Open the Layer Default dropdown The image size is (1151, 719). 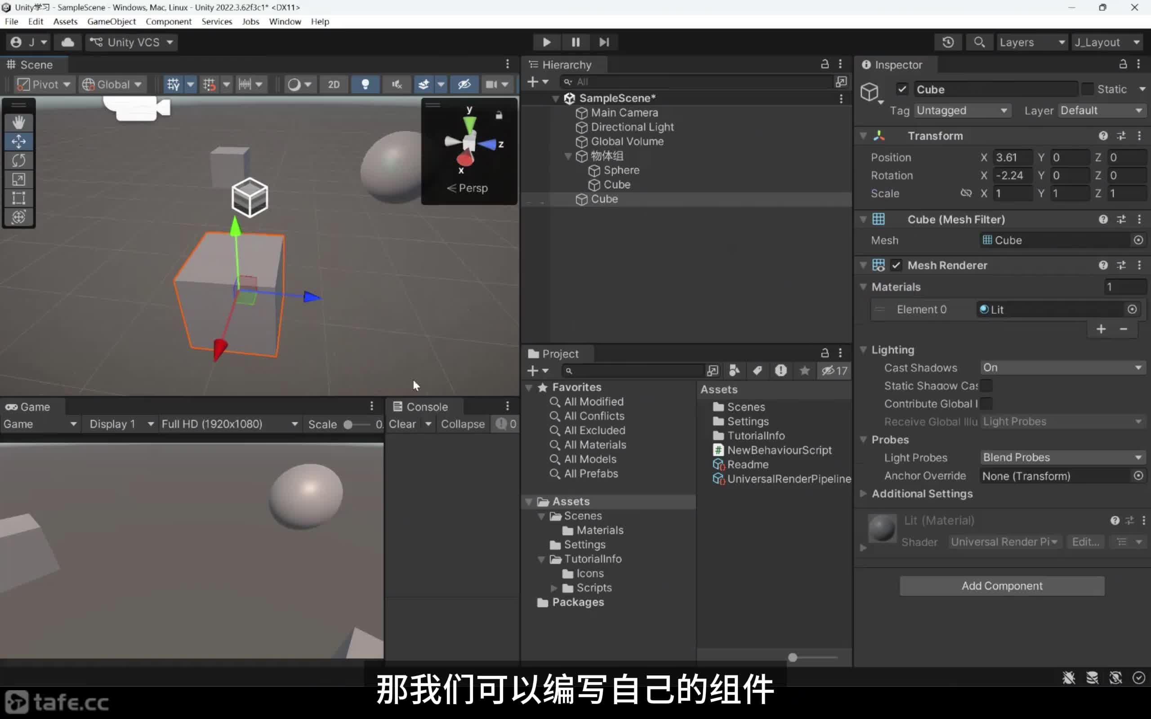tap(1102, 111)
